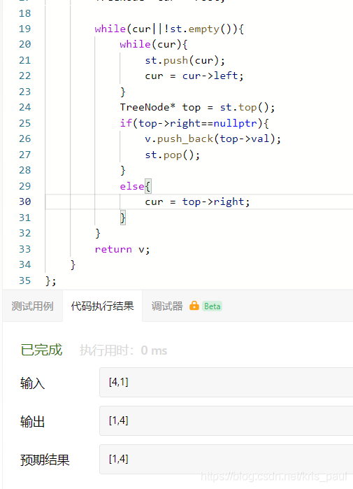Click the 预期结果 label
Screen dimensions: 353x489
click(45, 460)
